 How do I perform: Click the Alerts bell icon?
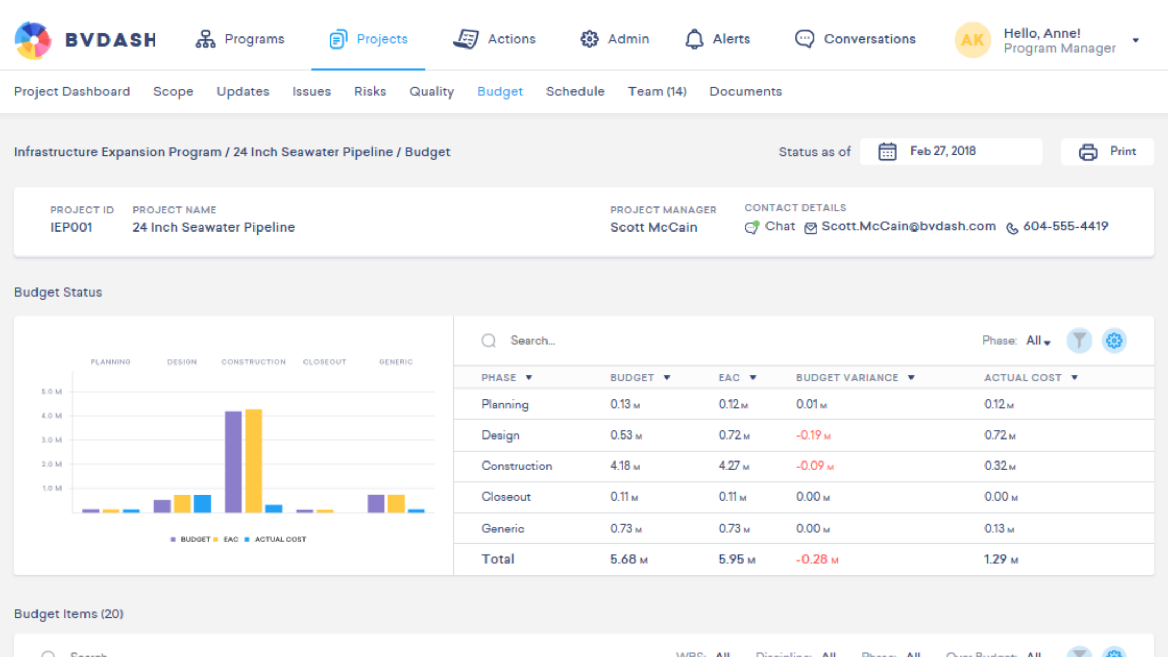694,39
